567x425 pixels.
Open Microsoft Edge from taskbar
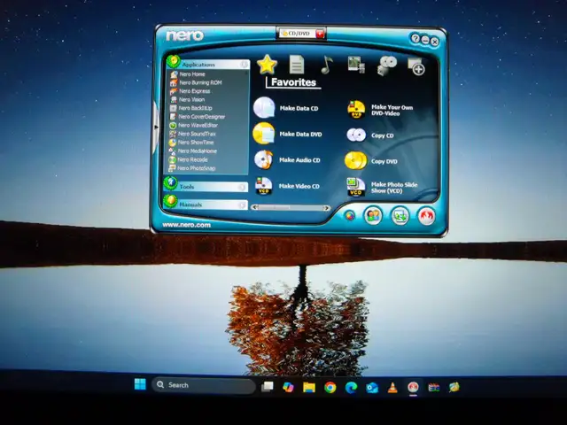(x=351, y=388)
